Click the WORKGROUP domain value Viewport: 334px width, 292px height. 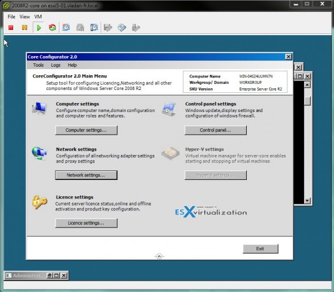(250, 83)
